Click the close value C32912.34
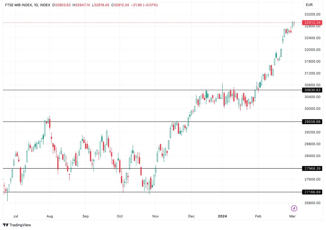The image size is (326, 230). [120, 5]
